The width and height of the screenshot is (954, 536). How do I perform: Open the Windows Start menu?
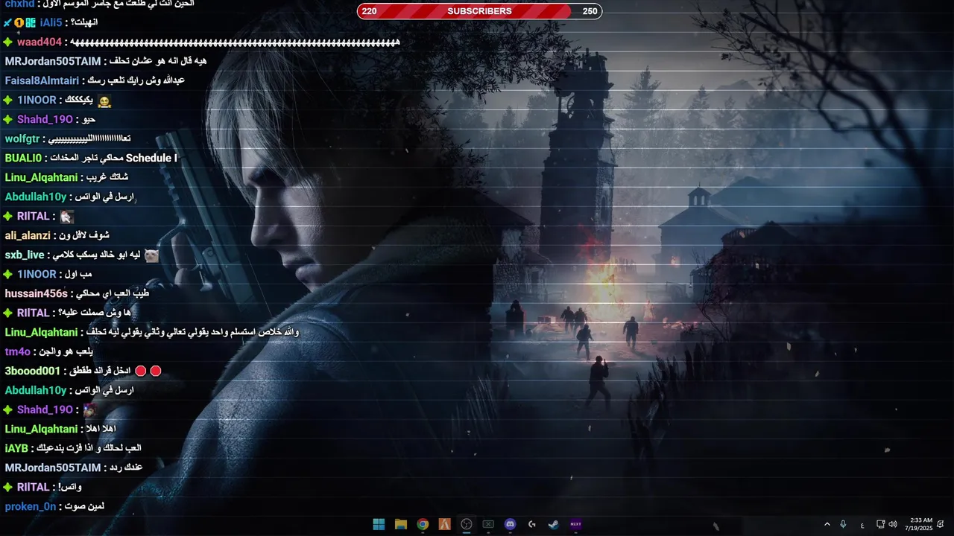[x=379, y=524]
